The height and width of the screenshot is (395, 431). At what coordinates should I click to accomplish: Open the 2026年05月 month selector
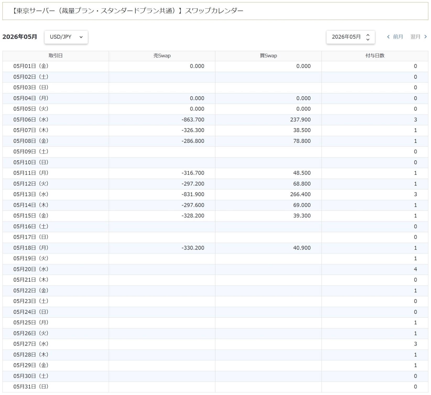coord(350,37)
